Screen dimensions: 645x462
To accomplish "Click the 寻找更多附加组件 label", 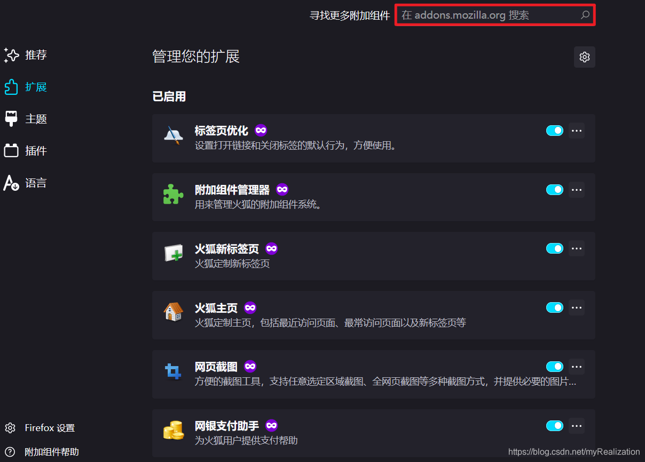I will click(x=350, y=15).
